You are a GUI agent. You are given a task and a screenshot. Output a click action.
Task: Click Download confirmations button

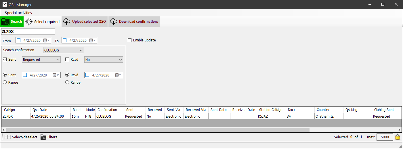134,22
